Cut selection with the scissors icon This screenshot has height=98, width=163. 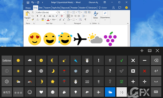click(x=33, y=12)
